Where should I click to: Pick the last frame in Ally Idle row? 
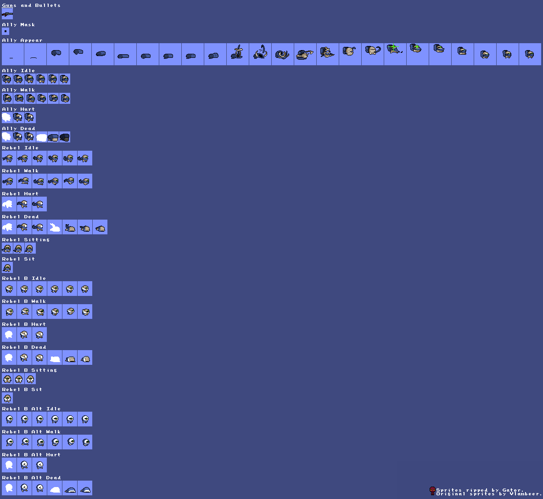pos(64,79)
